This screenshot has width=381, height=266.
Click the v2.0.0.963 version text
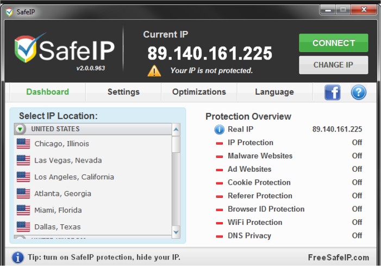click(91, 68)
